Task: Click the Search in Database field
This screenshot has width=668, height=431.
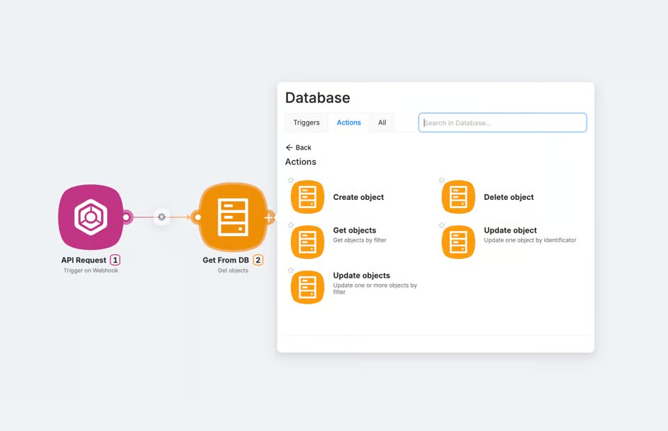Action: pos(502,123)
